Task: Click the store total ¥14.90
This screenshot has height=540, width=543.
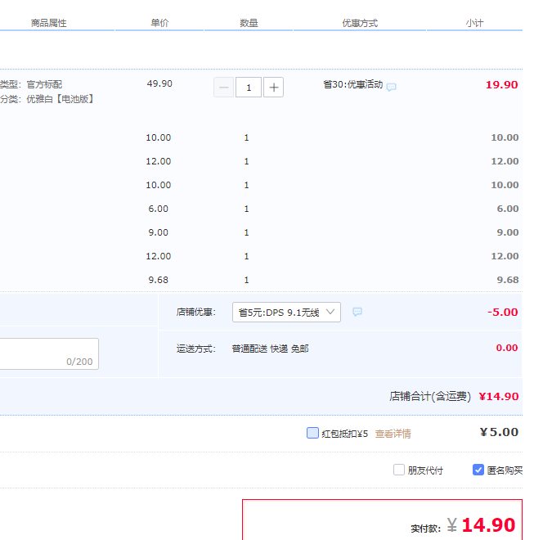Action: click(499, 396)
